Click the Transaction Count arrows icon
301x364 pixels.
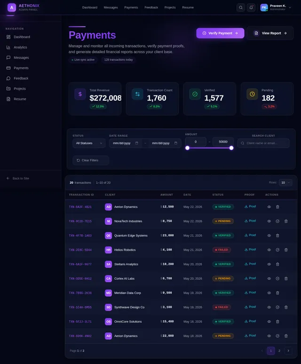[137, 94]
